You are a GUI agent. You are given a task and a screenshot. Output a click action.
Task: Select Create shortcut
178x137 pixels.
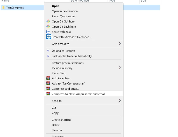point(83,120)
